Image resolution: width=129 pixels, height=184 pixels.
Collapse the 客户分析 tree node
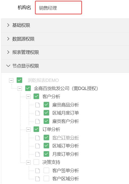28,97
